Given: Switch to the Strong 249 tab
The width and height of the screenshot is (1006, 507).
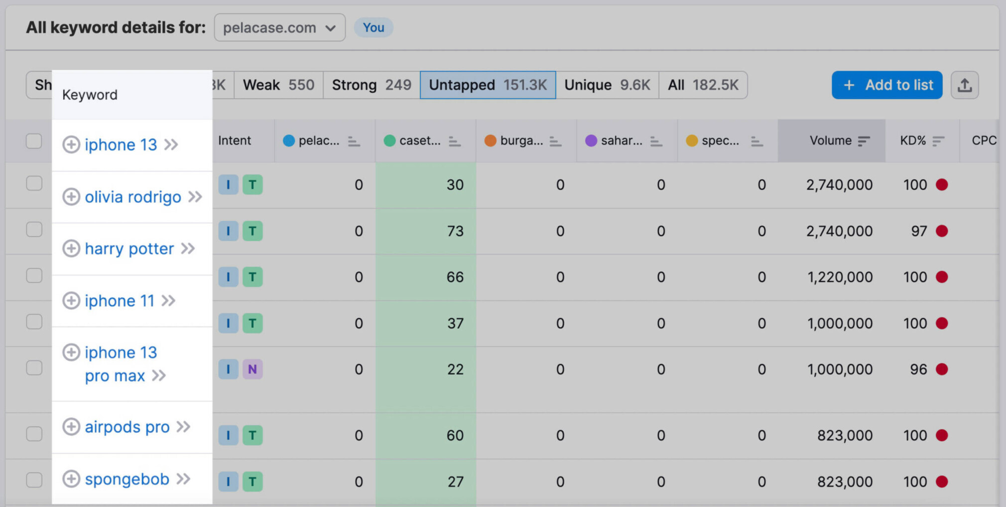Looking at the screenshot, I should (x=372, y=85).
